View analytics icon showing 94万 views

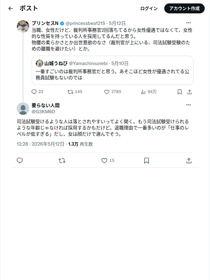coord(143,92)
